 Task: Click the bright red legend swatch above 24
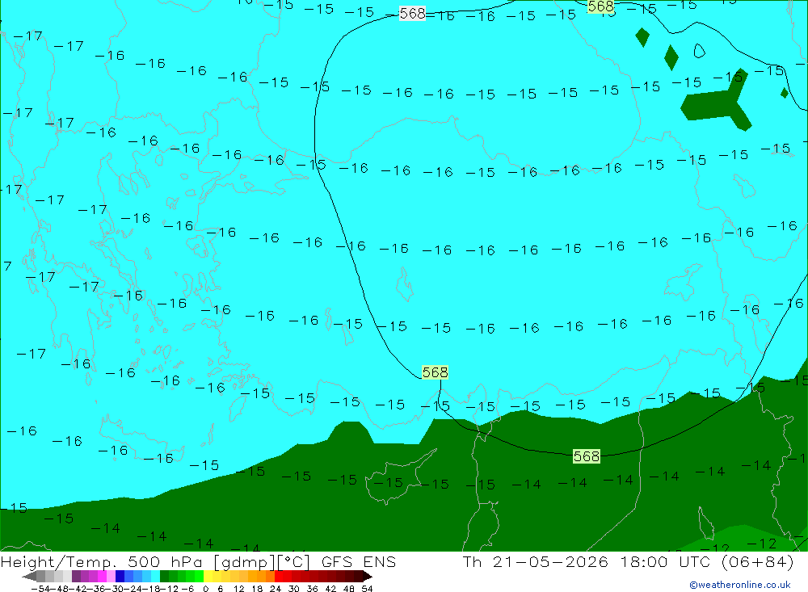tap(279, 576)
